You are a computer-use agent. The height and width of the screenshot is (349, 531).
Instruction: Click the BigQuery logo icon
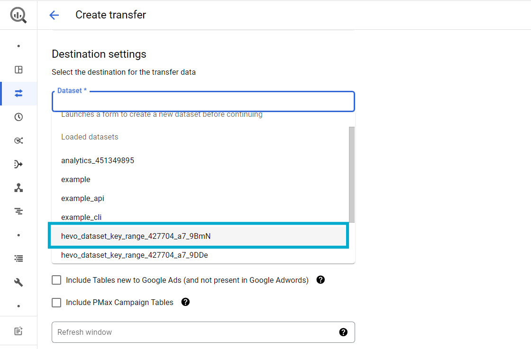click(18, 15)
